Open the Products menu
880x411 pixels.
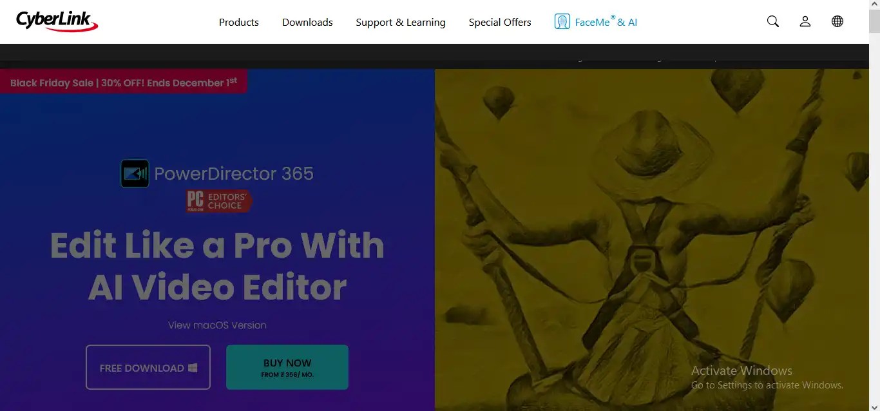pyautogui.click(x=239, y=22)
